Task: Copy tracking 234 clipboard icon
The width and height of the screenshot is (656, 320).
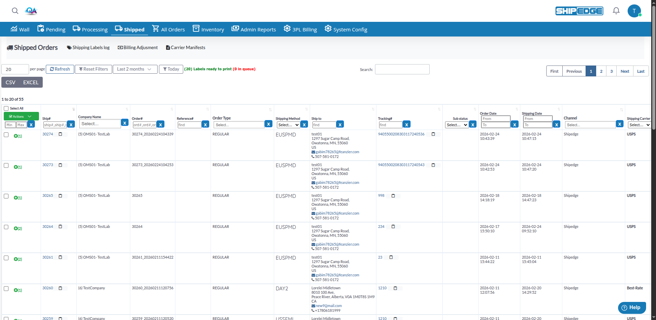Action: (x=393, y=227)
